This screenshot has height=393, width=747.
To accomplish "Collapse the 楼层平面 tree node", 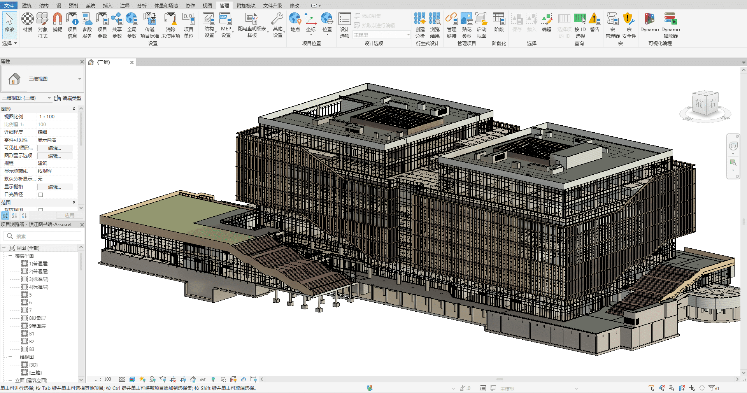I will click(10, 256).
